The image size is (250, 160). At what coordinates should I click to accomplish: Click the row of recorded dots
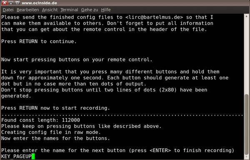pos(122,115)
